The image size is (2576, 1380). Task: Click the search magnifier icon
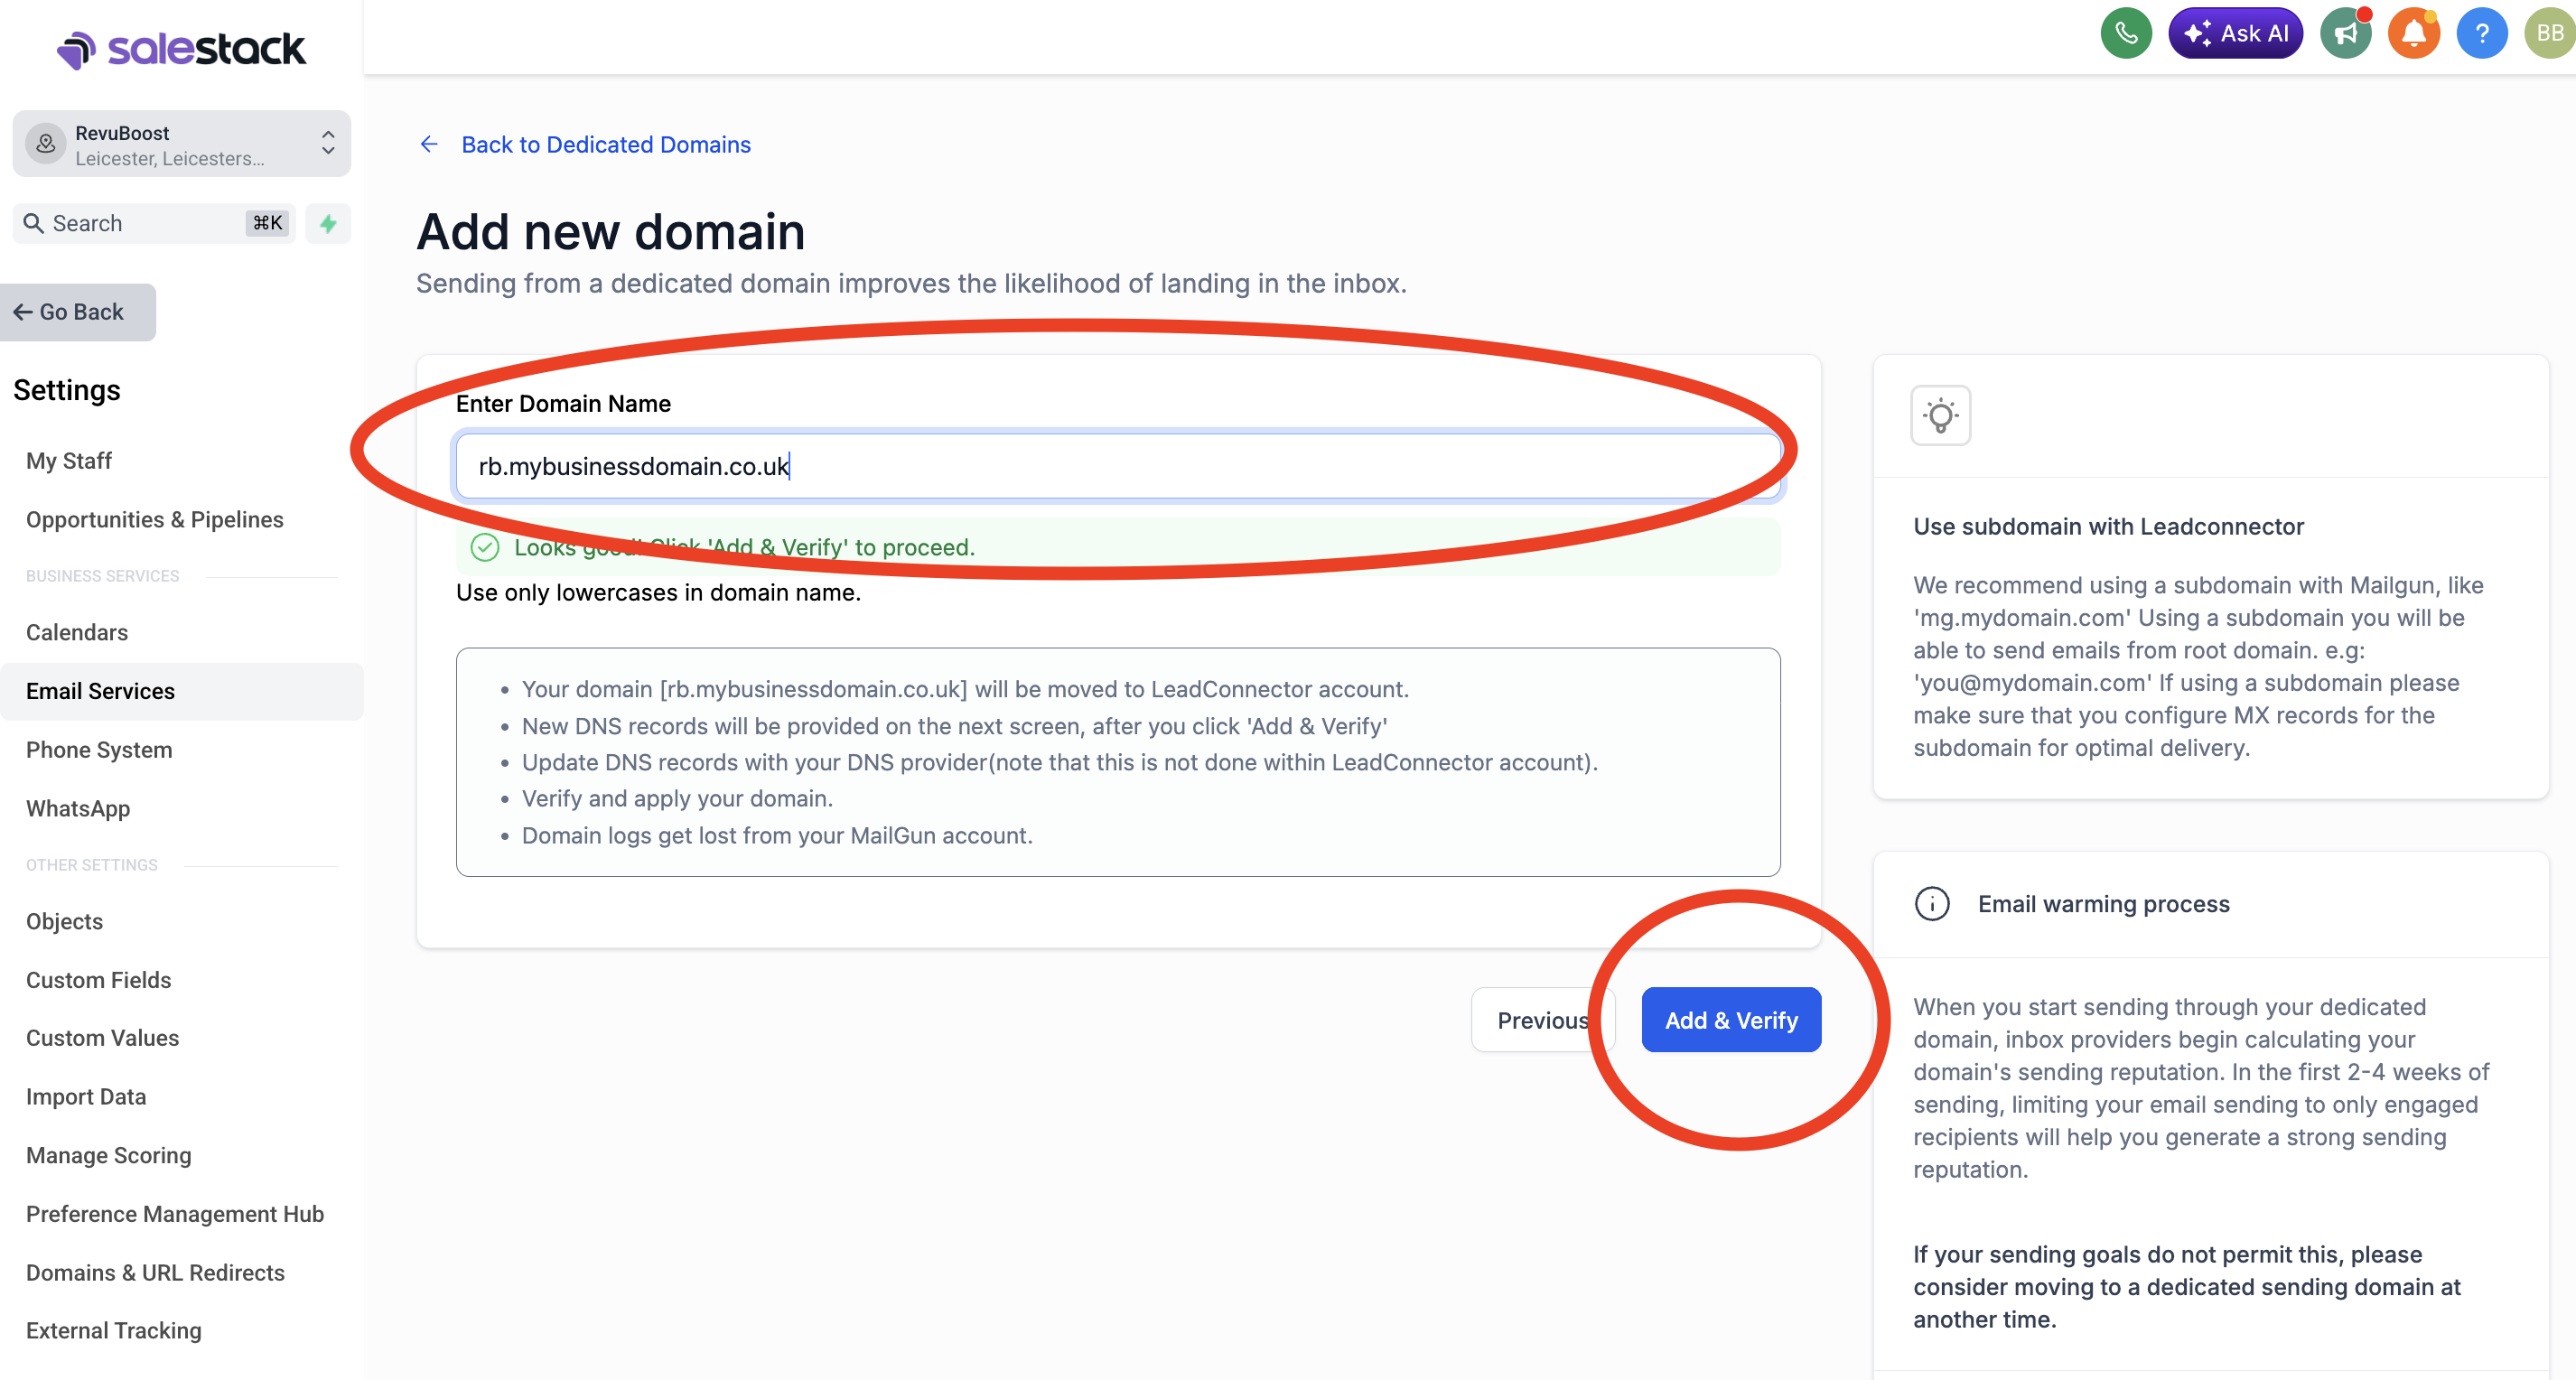[x=34, y=223]
